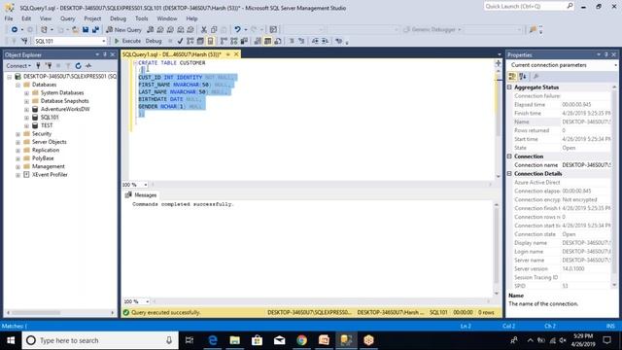Click the Windows Start button

click(x=11, y=340)
